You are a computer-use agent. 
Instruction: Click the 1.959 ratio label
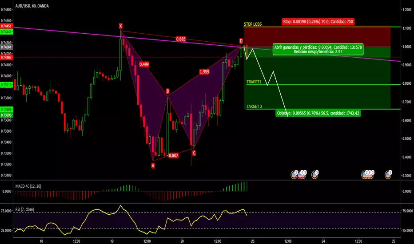(204, 72)
